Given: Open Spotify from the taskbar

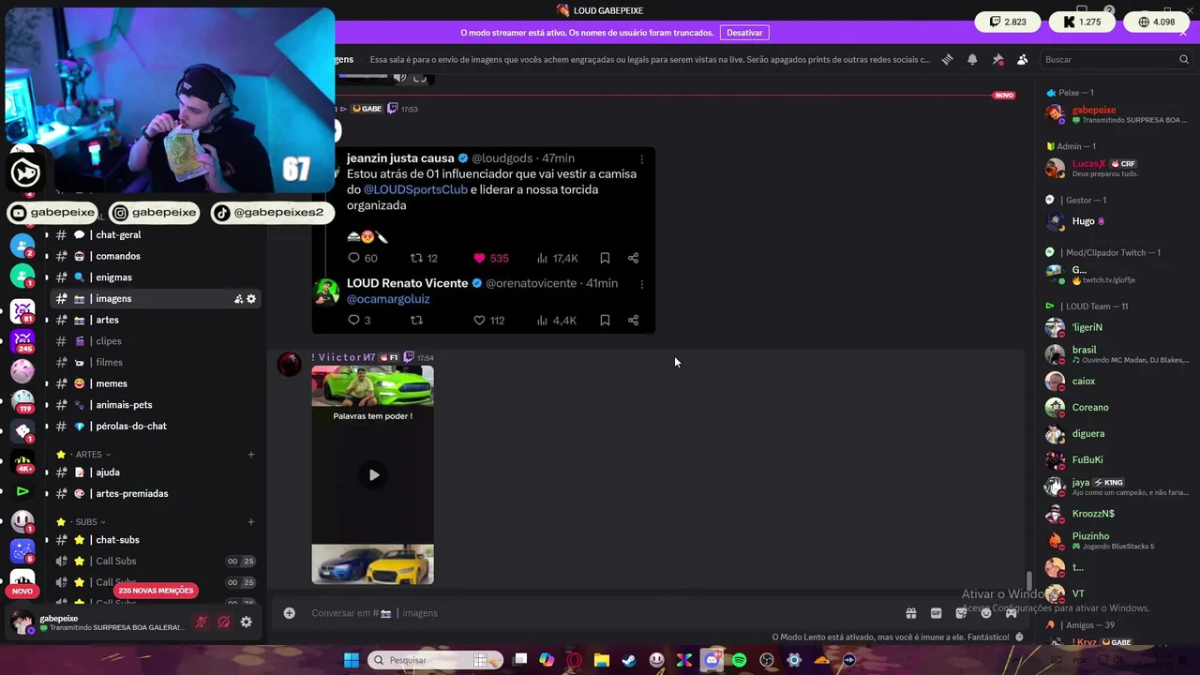Looking at the screenshot, I should point(739,660).
